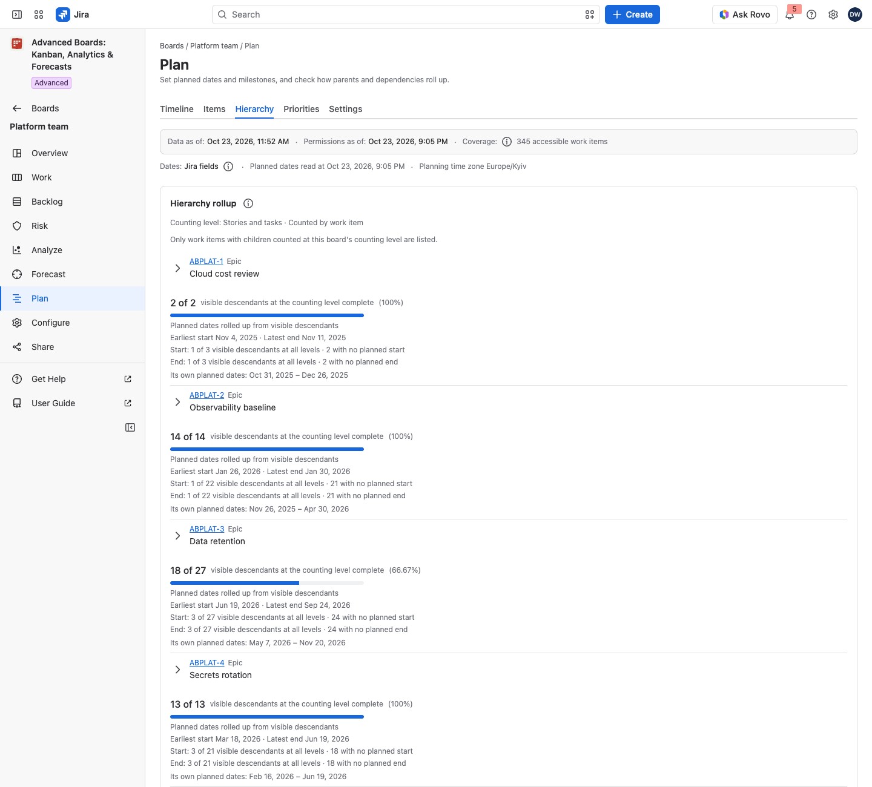
Task: Click the 'Platform team' sidebar heading
Action: click(x=39, y=127)
